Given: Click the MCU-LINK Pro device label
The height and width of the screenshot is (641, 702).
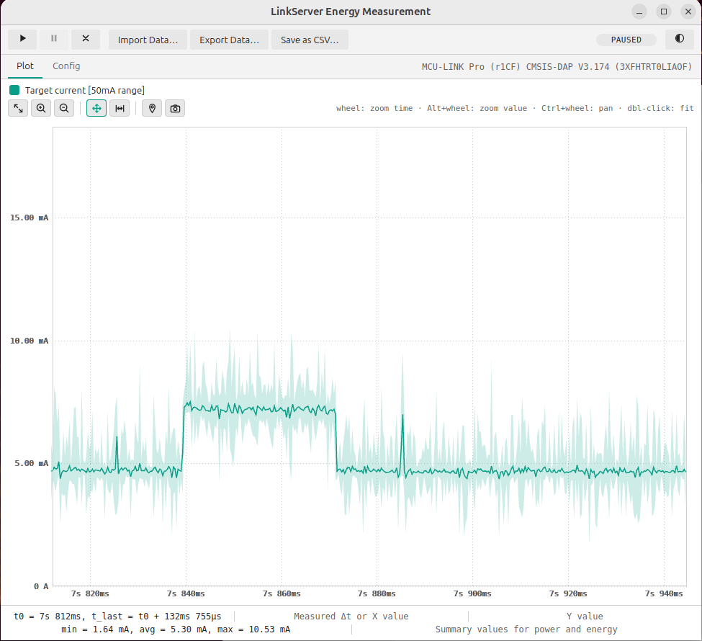Looking at the screenshot, I should tap(557, 67).
